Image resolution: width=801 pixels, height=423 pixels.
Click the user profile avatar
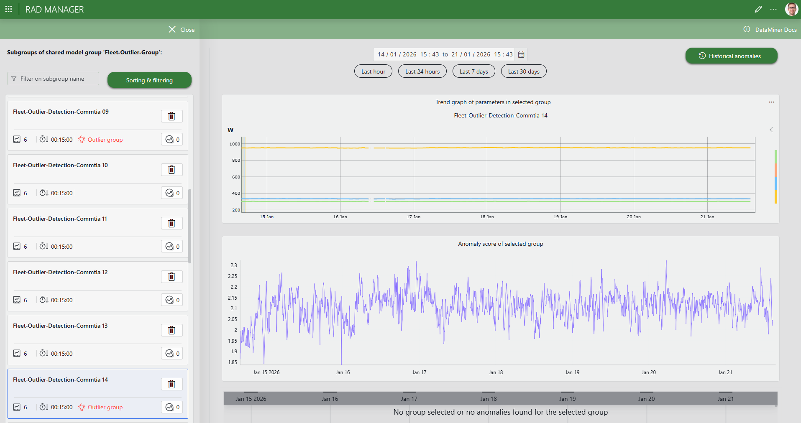791,9
